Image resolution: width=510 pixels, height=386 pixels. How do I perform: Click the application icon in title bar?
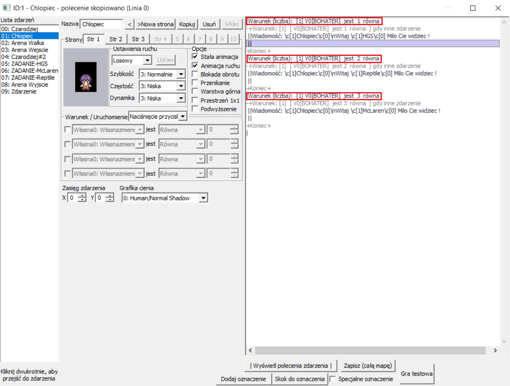(x=6, y=8)
